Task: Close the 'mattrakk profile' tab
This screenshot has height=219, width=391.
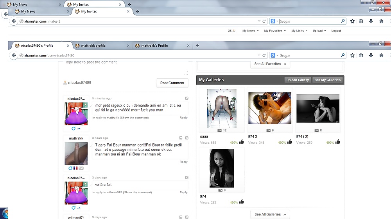Action: pos(128,46)
